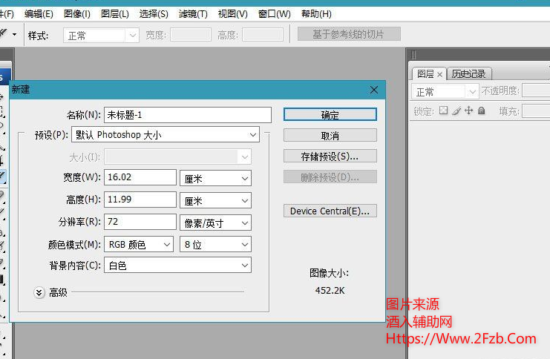Click the 存储预设(S)... button
Image resolution: width=550 pixels, height=359 pixels.
pyautogui.click(x=330, y=157)
